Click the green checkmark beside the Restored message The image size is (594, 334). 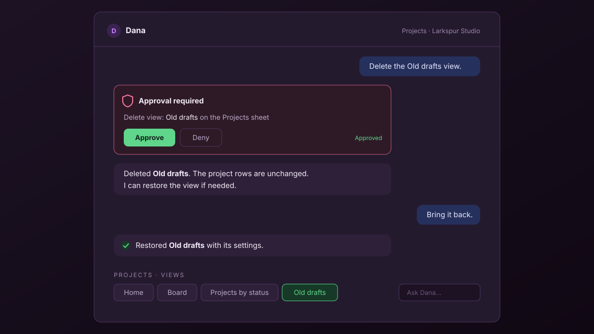[126, 245]
